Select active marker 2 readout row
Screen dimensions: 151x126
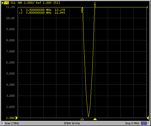(42, 13)
